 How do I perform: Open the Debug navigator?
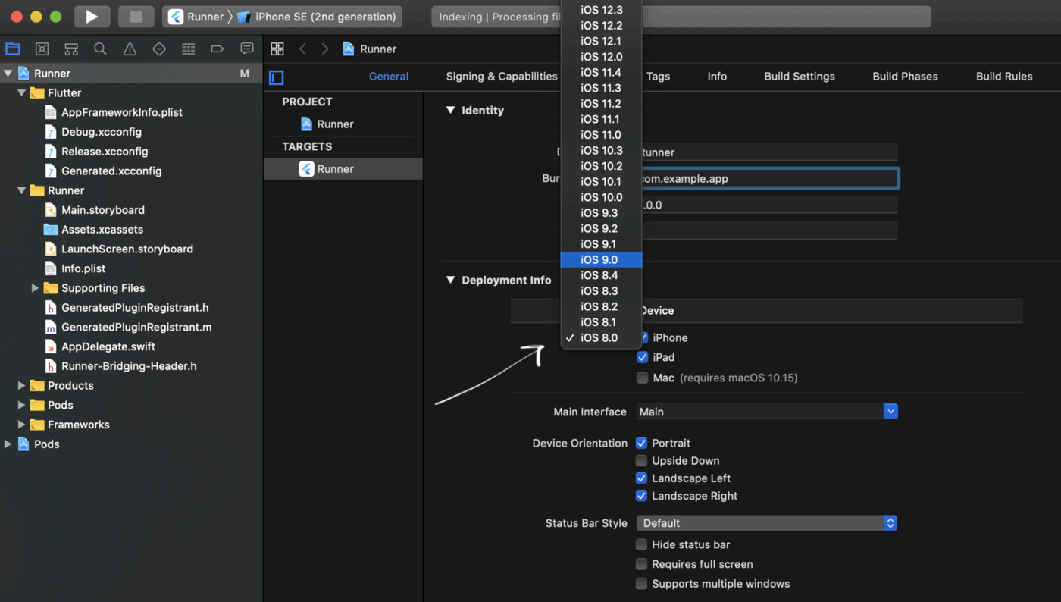pyautogui.click(x=189, y=49)
